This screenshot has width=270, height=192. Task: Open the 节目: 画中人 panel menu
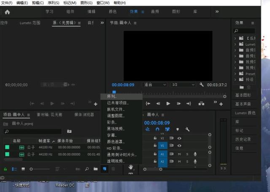pyautogui.click(x=135, y=23)
